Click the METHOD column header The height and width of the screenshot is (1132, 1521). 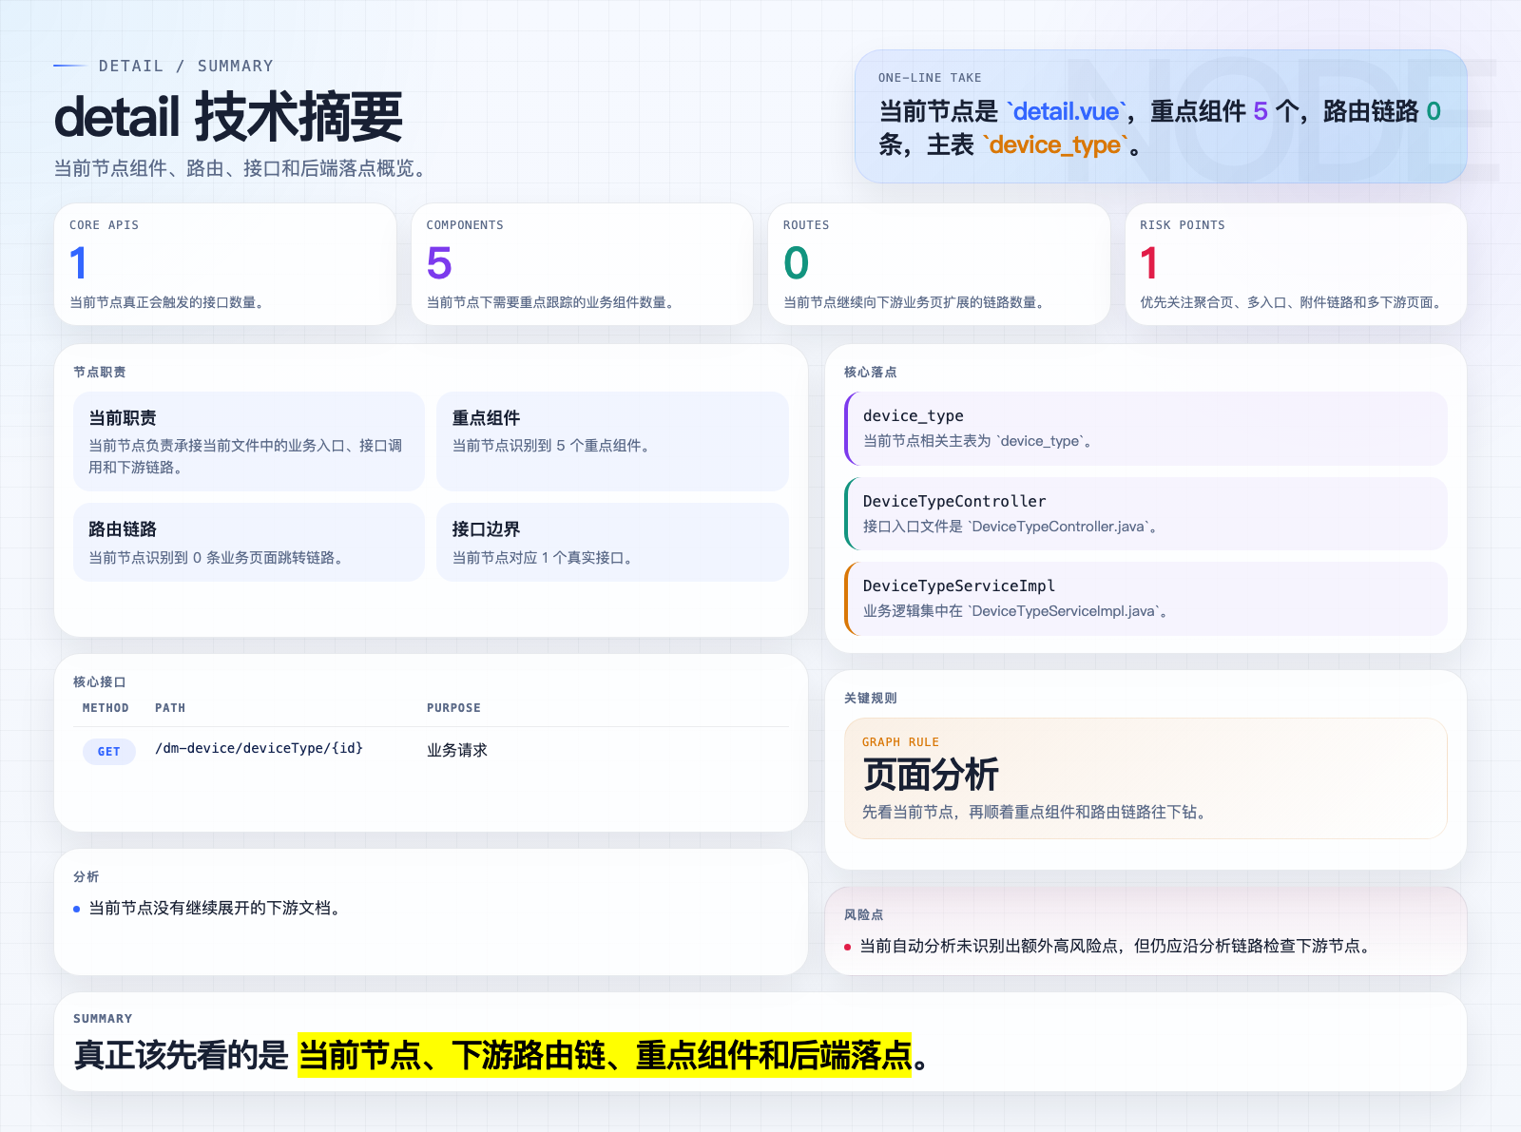click(x=106, y=708)
